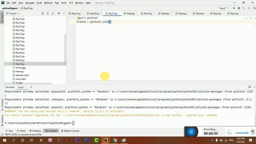Open the Local terminal tab
The image size is (256, 144).
point(20,87)
